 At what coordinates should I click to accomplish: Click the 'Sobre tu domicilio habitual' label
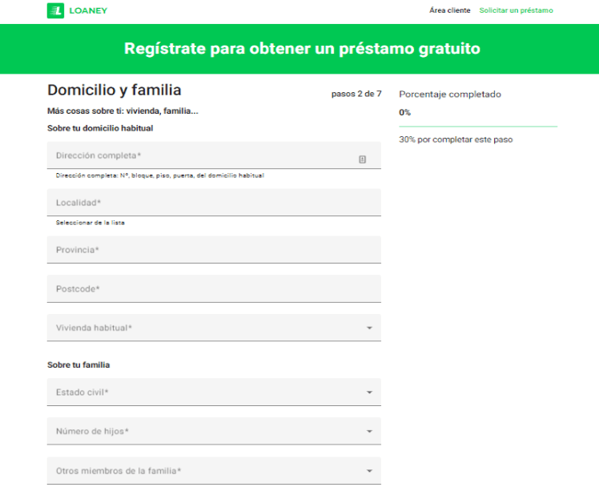100,128
